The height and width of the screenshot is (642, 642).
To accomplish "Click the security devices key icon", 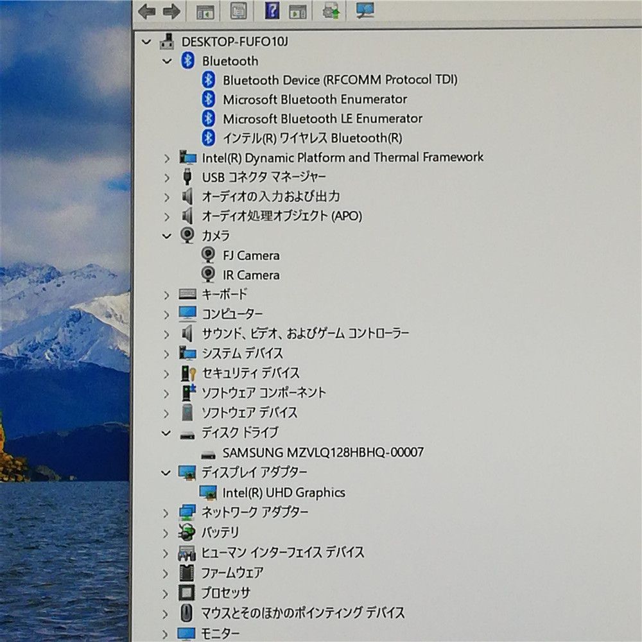I will (189, 373).
